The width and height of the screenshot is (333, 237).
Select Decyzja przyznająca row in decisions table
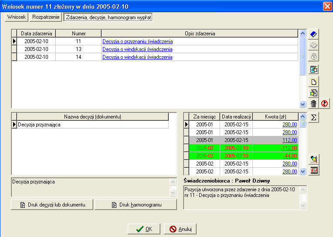coord(92,125)
